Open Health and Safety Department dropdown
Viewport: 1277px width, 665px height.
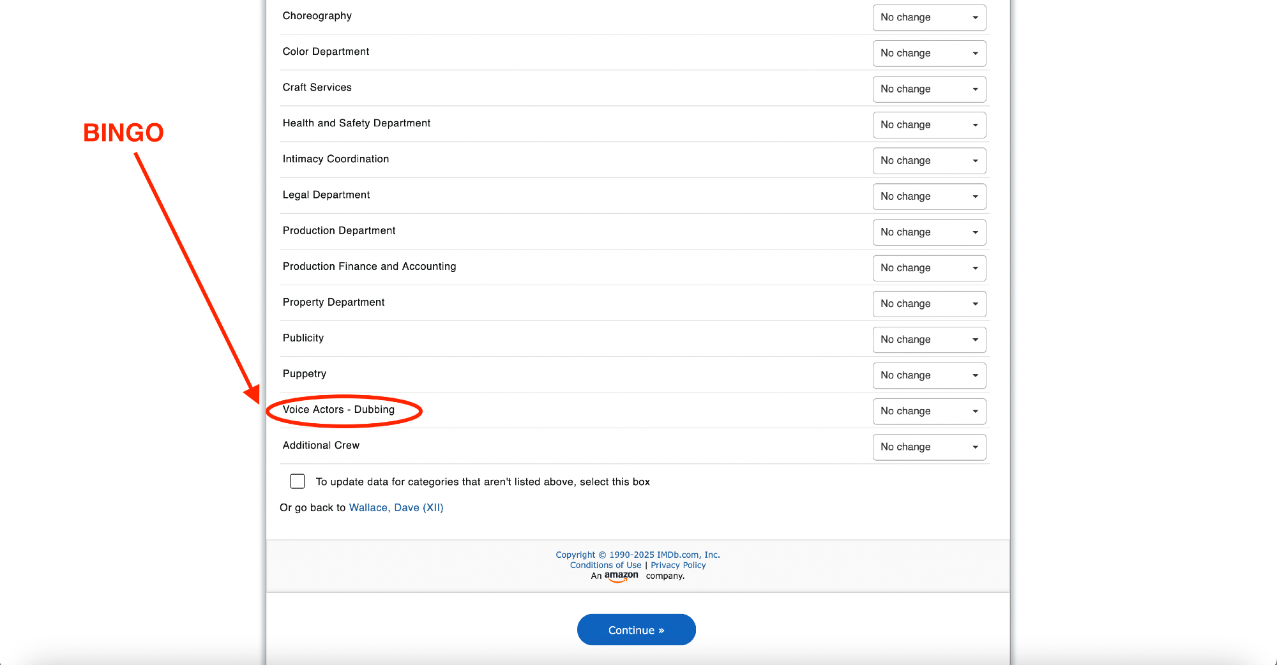(929, 124)
